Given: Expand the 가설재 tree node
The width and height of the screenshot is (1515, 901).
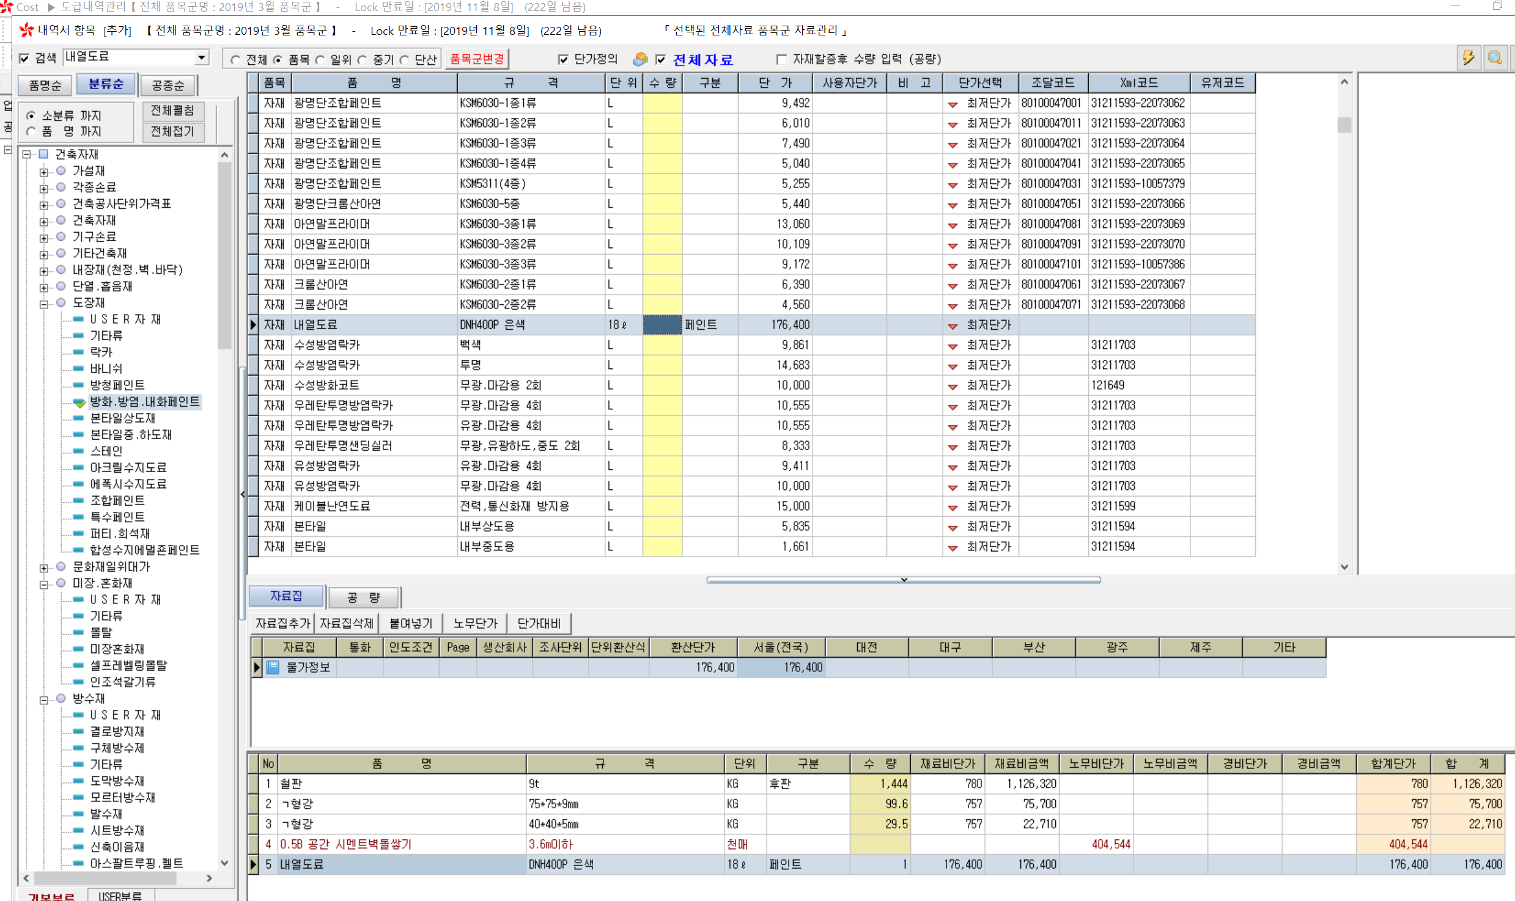Looking at the screenshot, I should pos(43,172).
